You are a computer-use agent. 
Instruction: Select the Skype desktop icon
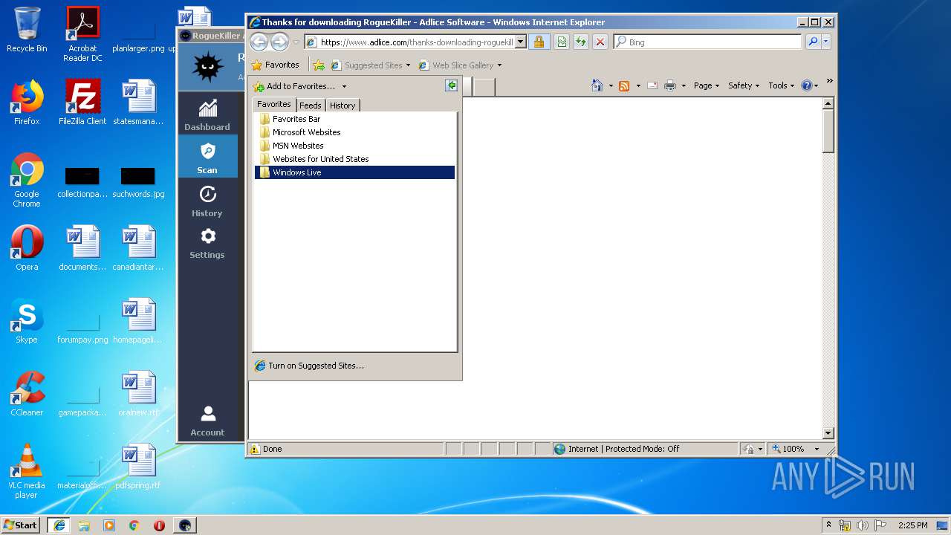click(27, 320)
